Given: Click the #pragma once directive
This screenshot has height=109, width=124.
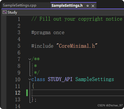Looking at the screenshot, I should click(x=48, y=33).
